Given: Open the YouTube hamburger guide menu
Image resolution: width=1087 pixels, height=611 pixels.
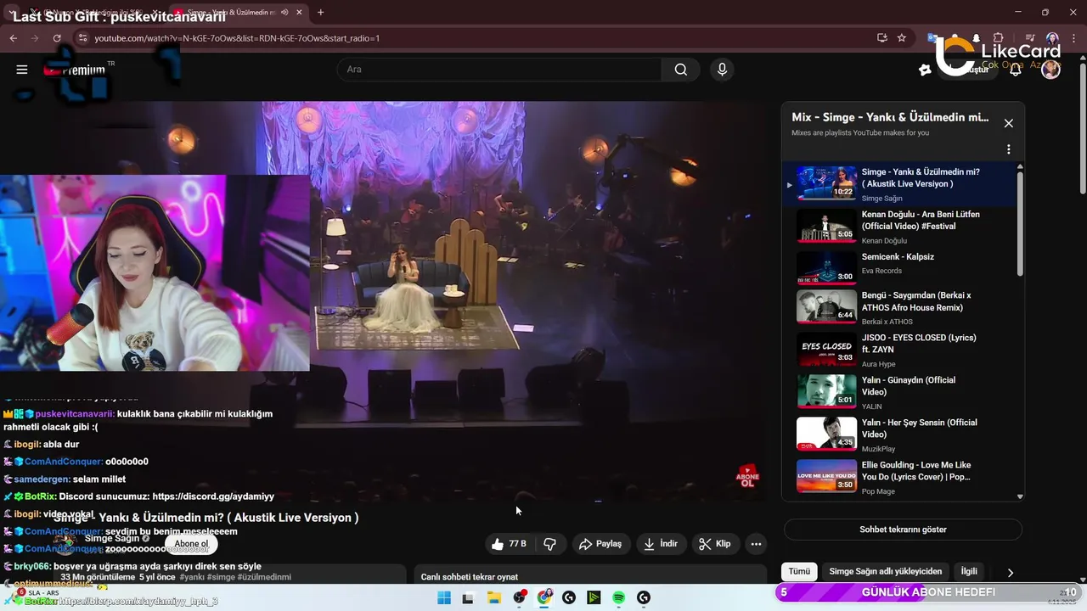Looking at the screenshot, I should point(22,70).
